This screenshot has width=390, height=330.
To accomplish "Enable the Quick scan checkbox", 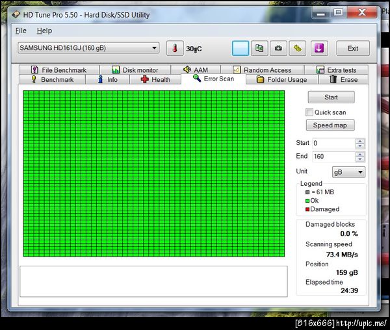I will coord(309,112).
